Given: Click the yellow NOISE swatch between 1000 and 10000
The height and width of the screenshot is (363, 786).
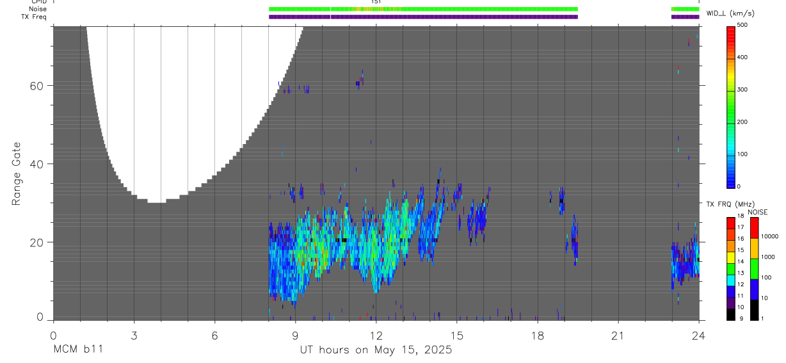Looking at the screenshot, I should tap(753, 248).
